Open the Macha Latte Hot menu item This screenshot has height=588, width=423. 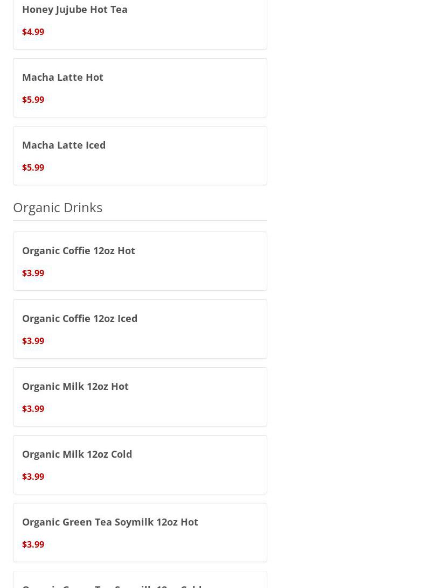point(63,77)
